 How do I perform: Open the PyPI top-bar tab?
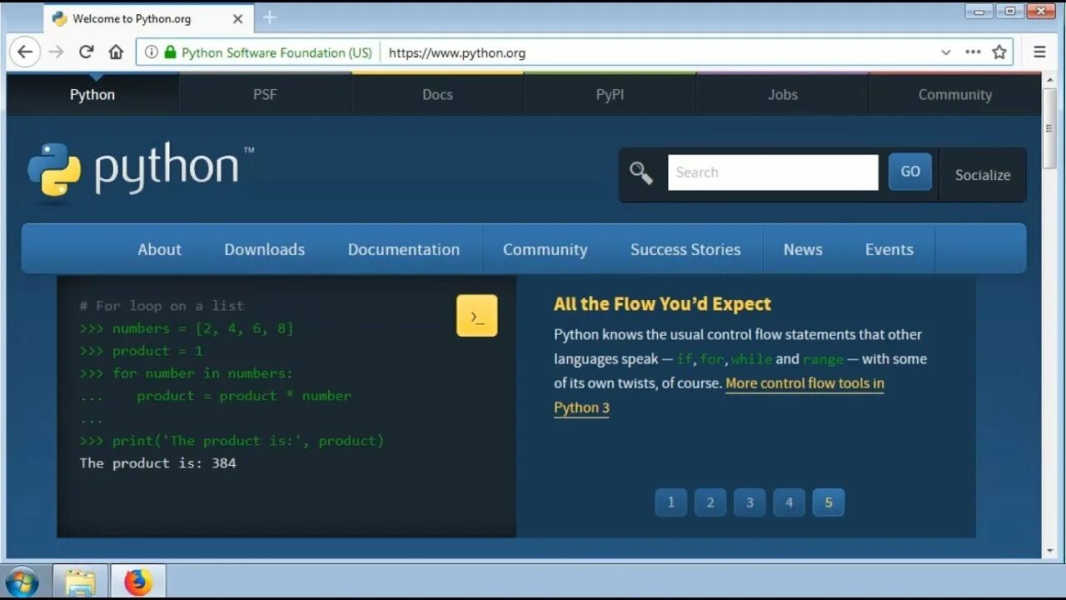pos(610,94)
